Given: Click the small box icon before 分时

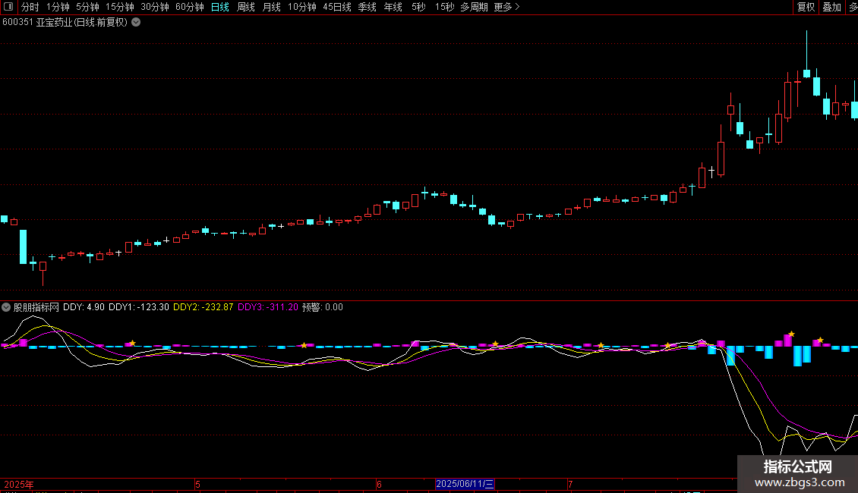Looking at the screenshot, I should pyautogui.click(x=8, y=7).
